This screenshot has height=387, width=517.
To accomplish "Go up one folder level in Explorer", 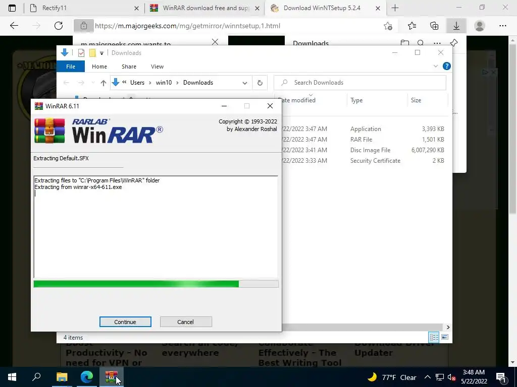I will point(103,83).
